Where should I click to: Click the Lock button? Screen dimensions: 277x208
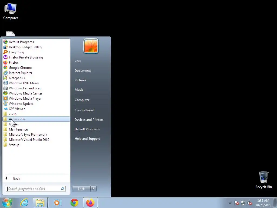81,189
